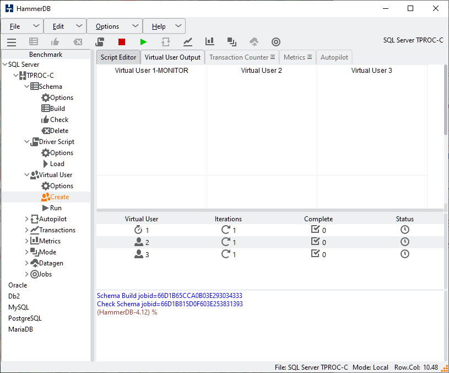Collapse the TPROC-C tree node

pos(16,76)
